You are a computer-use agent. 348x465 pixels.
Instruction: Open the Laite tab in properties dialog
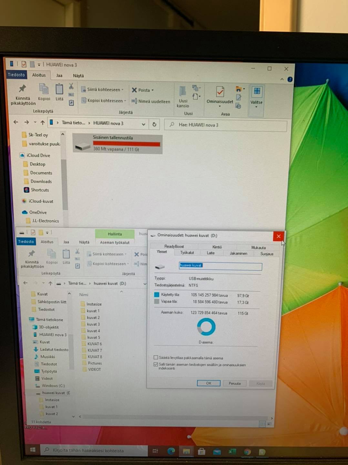[211, 253]
